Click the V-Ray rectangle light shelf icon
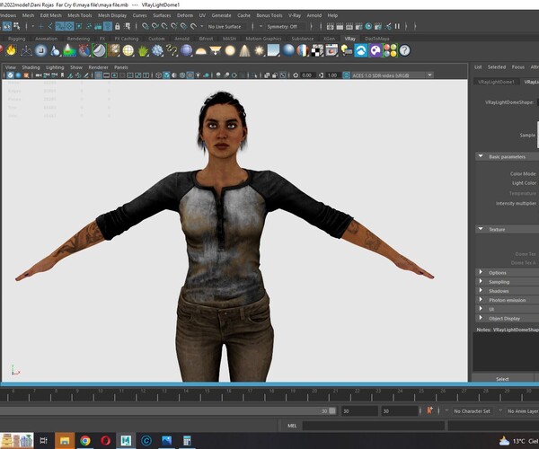Image resolution: width=539 pixels, height=449 pixels. pyautogui.click(x=274, y=50)
